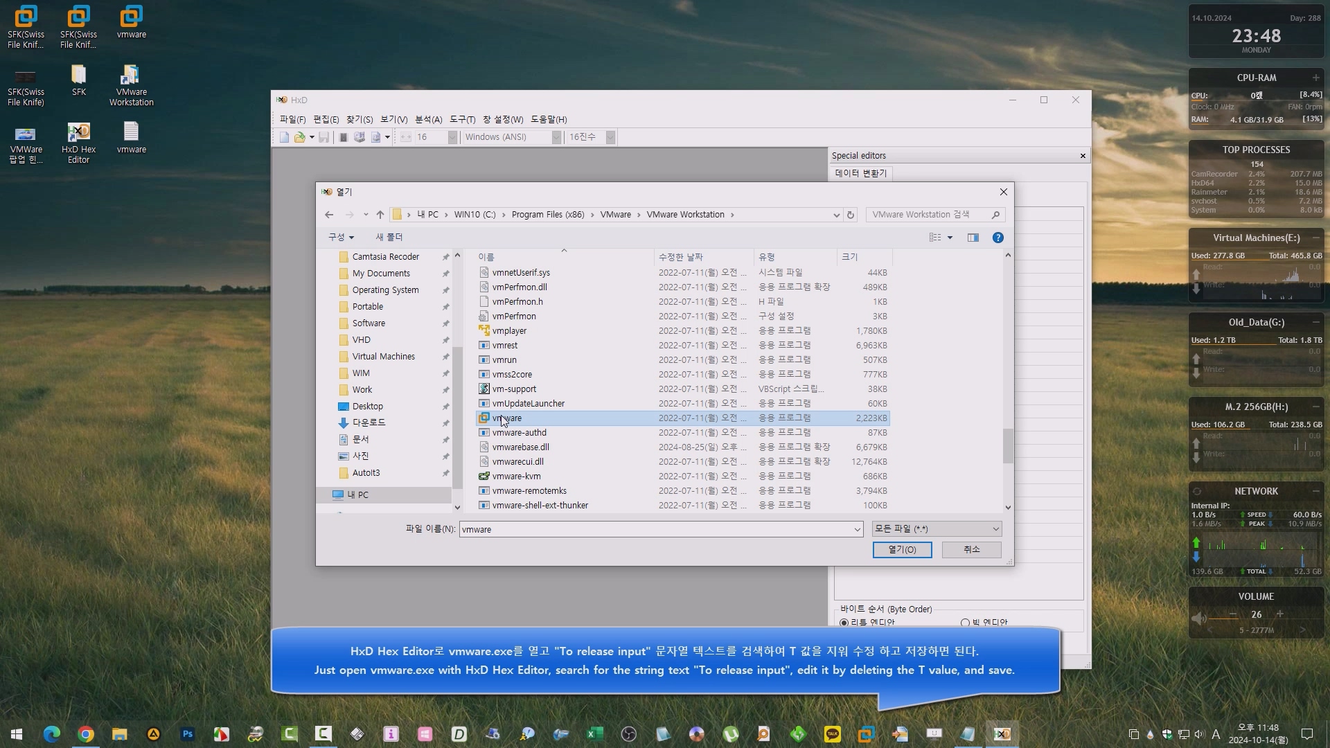
Task: Open Microsoft Edge from the taskbar
Action: coord(52,734)
